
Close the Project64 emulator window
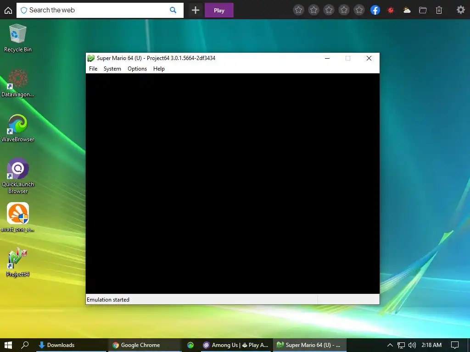coord(369,58)
